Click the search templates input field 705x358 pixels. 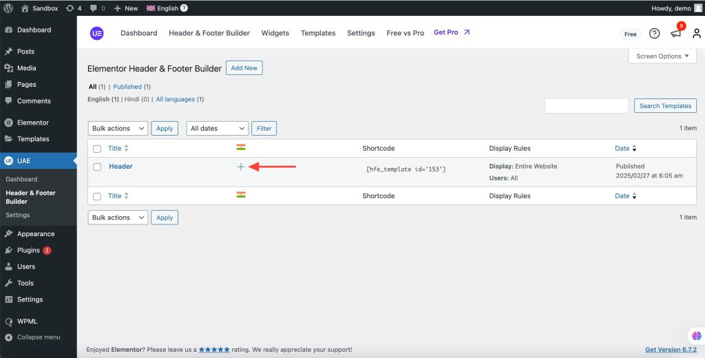pos(587,106)
